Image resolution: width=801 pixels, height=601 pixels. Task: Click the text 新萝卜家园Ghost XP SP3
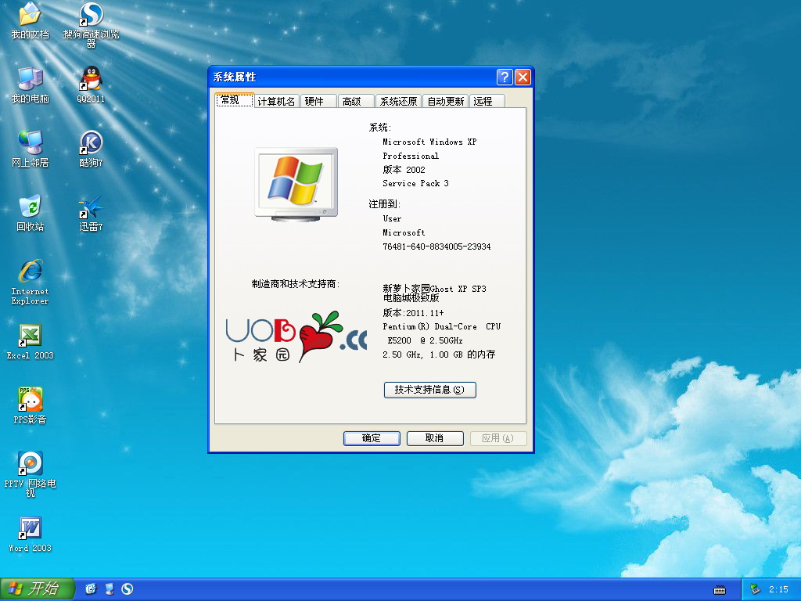coord(434,289)
